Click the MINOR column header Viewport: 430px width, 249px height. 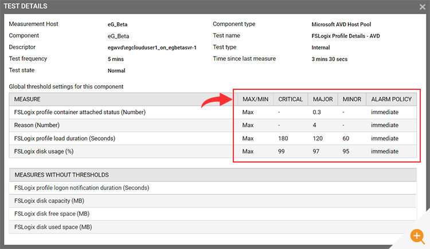pos(352,99)
